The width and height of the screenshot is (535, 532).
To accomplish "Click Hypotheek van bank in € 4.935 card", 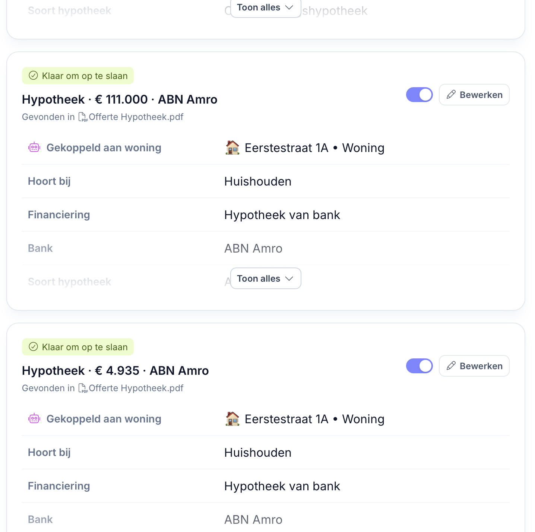I will (282, 486).
